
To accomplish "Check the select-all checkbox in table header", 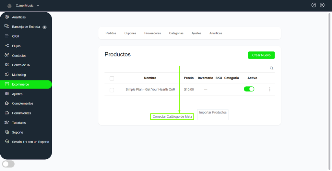I will coord(112,78).
